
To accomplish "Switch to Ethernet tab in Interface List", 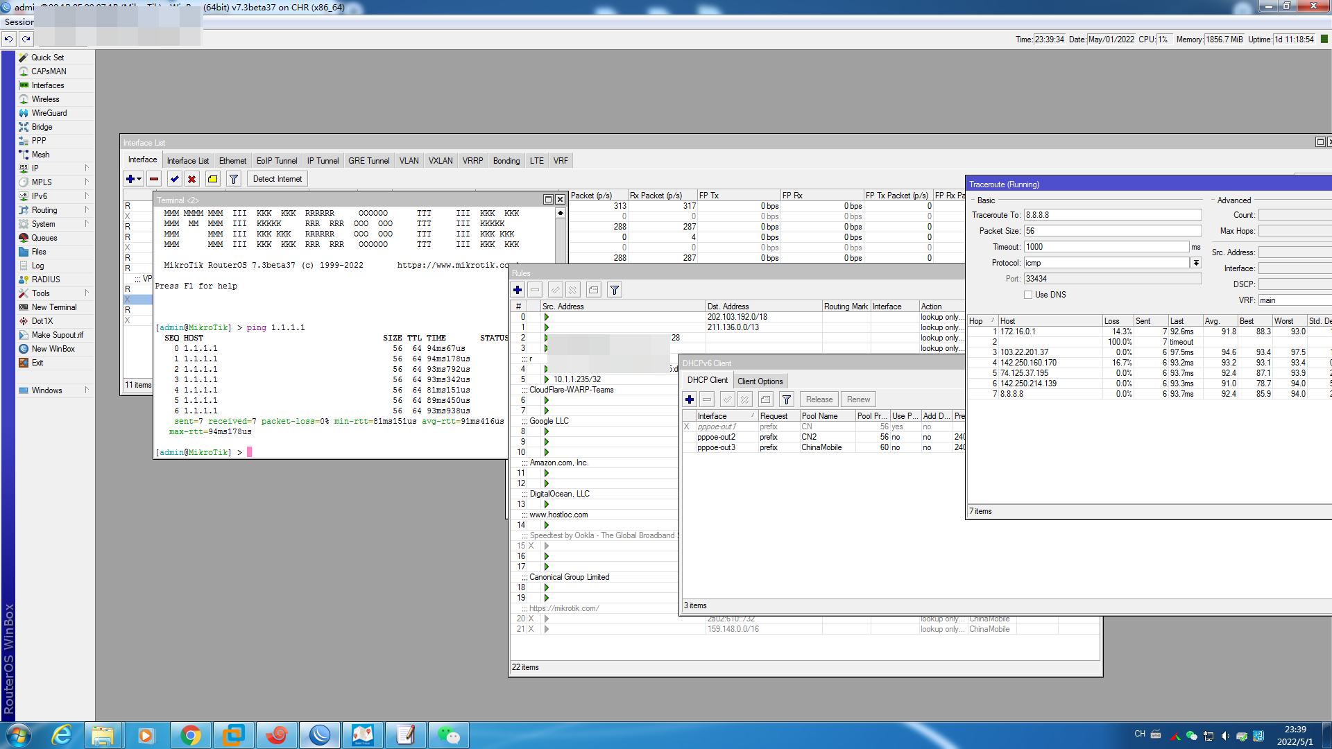I will tap(232, 161).
